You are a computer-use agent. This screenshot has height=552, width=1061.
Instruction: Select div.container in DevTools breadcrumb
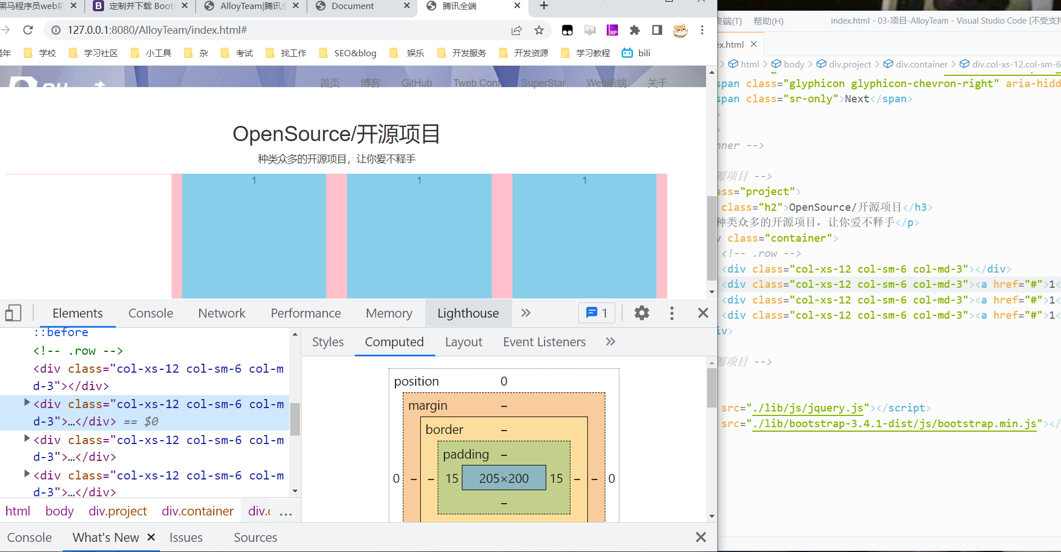[x=197, y=511]
